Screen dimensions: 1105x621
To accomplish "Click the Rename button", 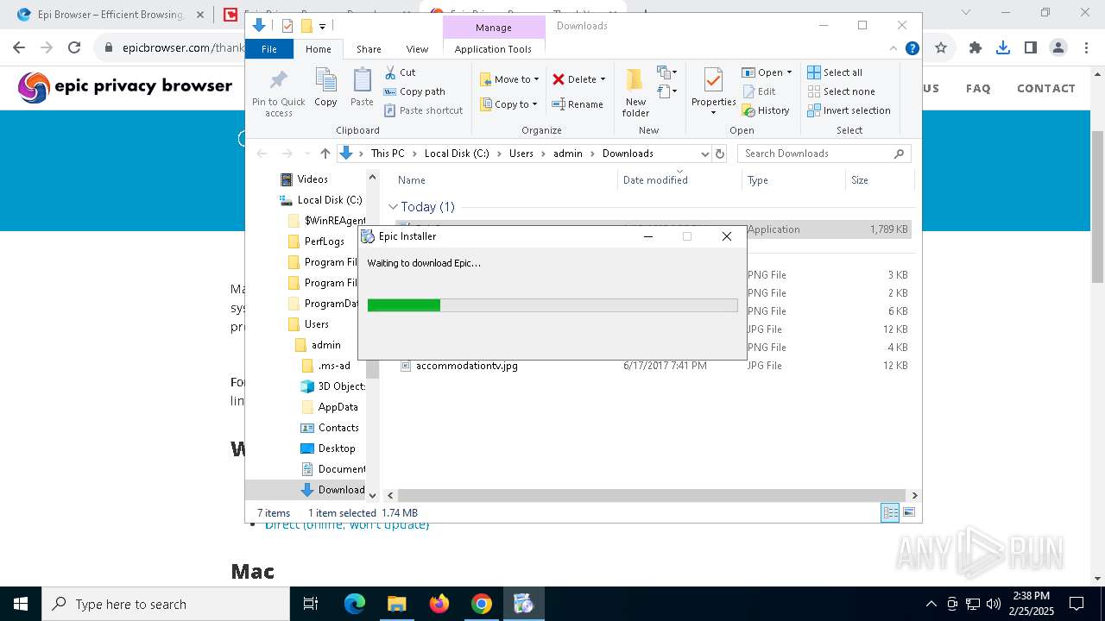I will point(578,104).
